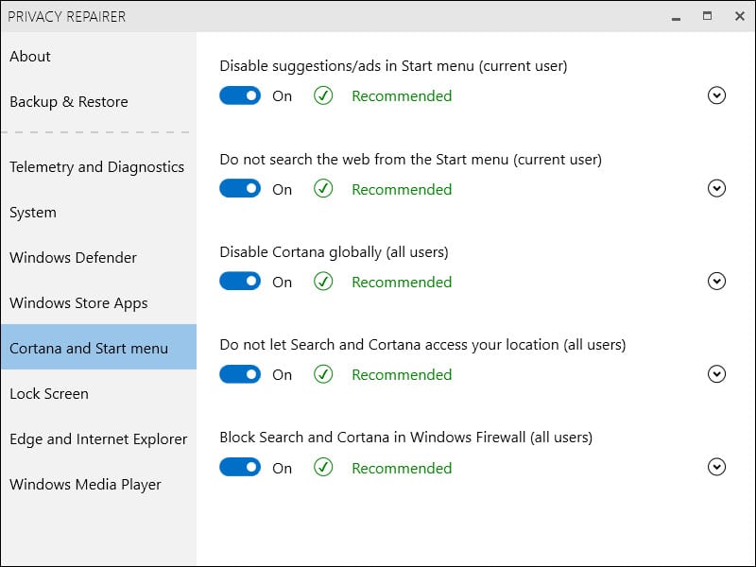Expand details for Block Search in Windows Firewall
This screenshot has width=756, height=567.
[x=716, y=467]
